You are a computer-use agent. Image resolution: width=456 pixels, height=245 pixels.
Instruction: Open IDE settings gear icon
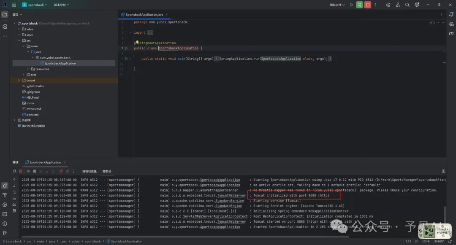coord(417,5)
